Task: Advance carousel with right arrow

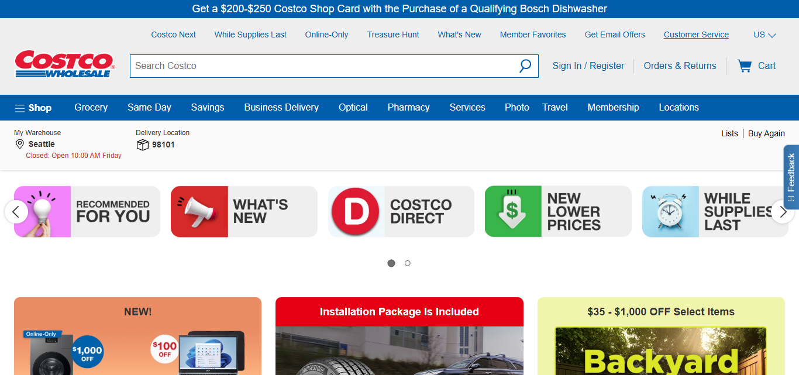Action: click(783, 212)
